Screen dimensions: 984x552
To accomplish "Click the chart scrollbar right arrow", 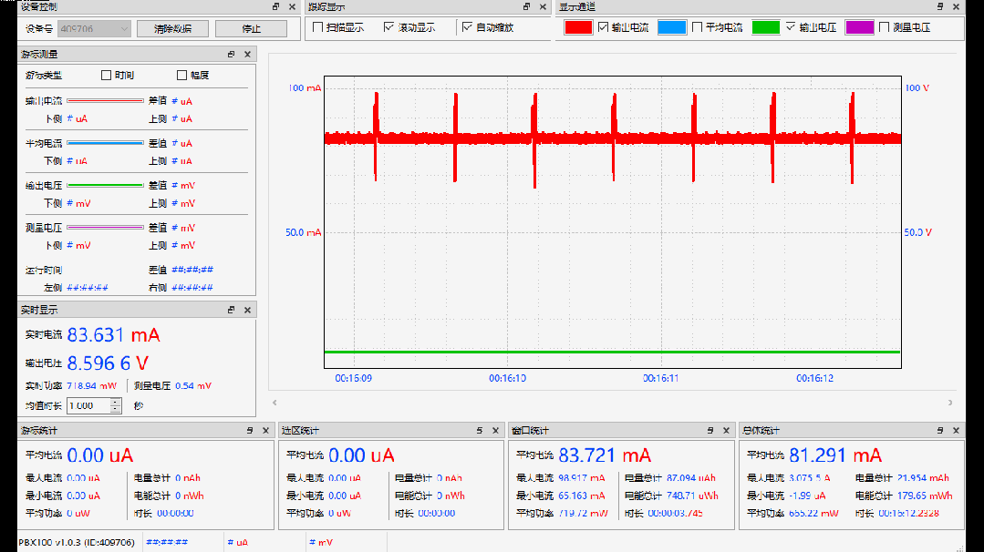I will click(x=950, y=403).
